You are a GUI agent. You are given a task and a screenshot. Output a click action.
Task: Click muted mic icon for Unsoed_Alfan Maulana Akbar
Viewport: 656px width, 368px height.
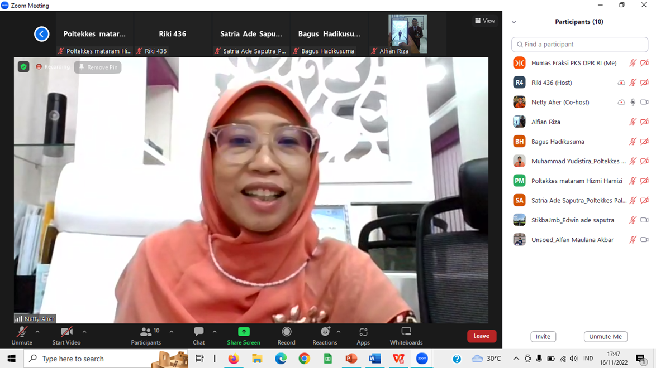coord(633,240)
